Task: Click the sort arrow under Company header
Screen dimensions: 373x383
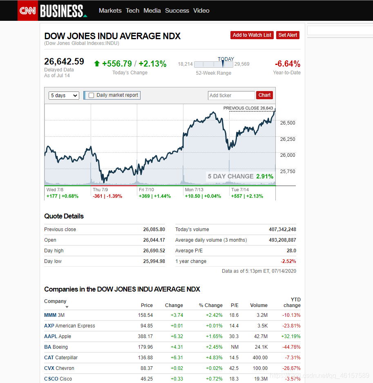Action: coord(67,307)
